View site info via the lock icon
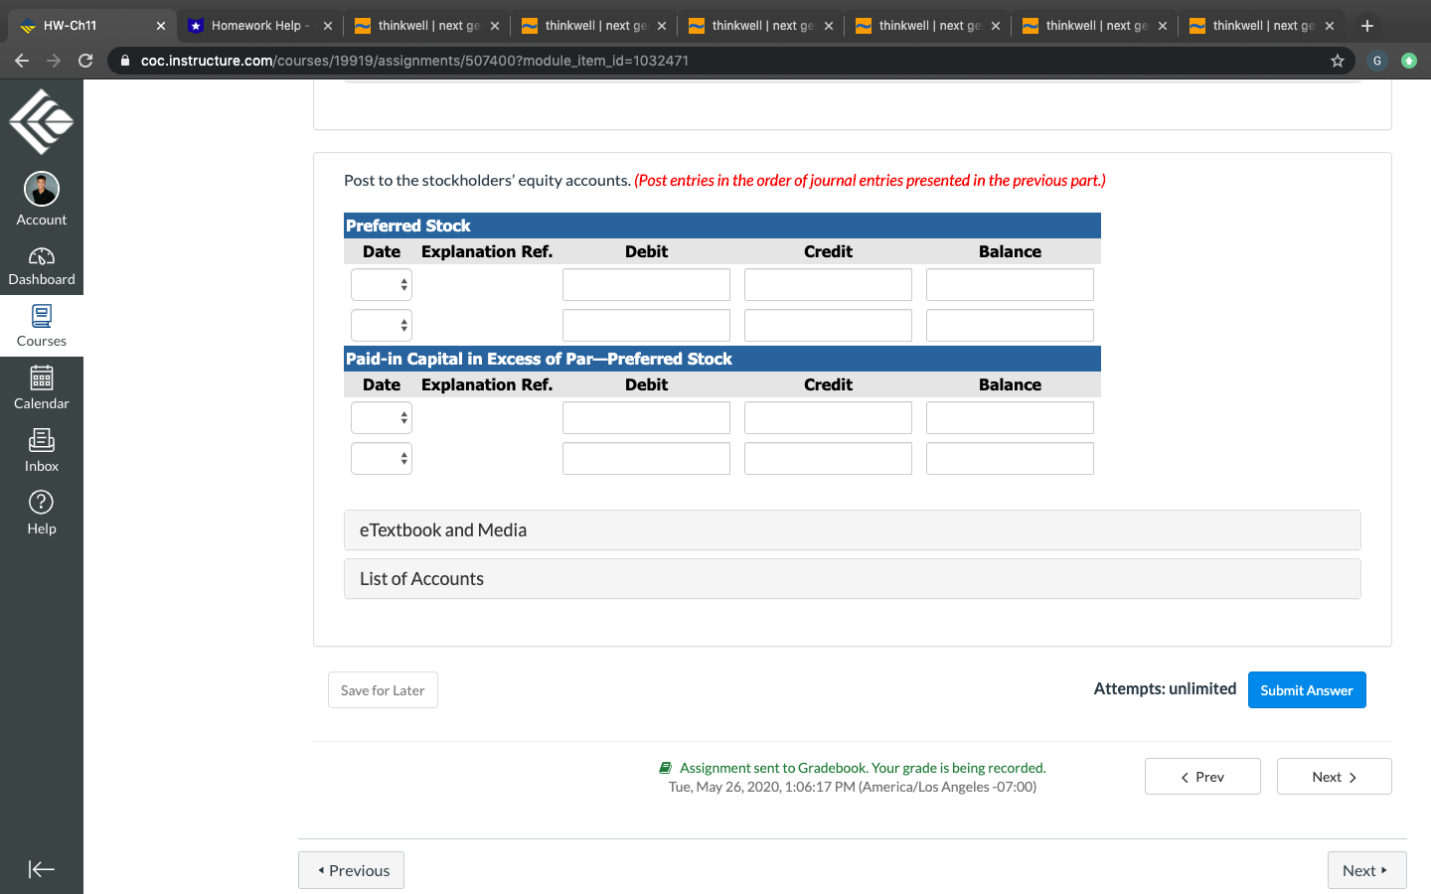 coord(125,61)
